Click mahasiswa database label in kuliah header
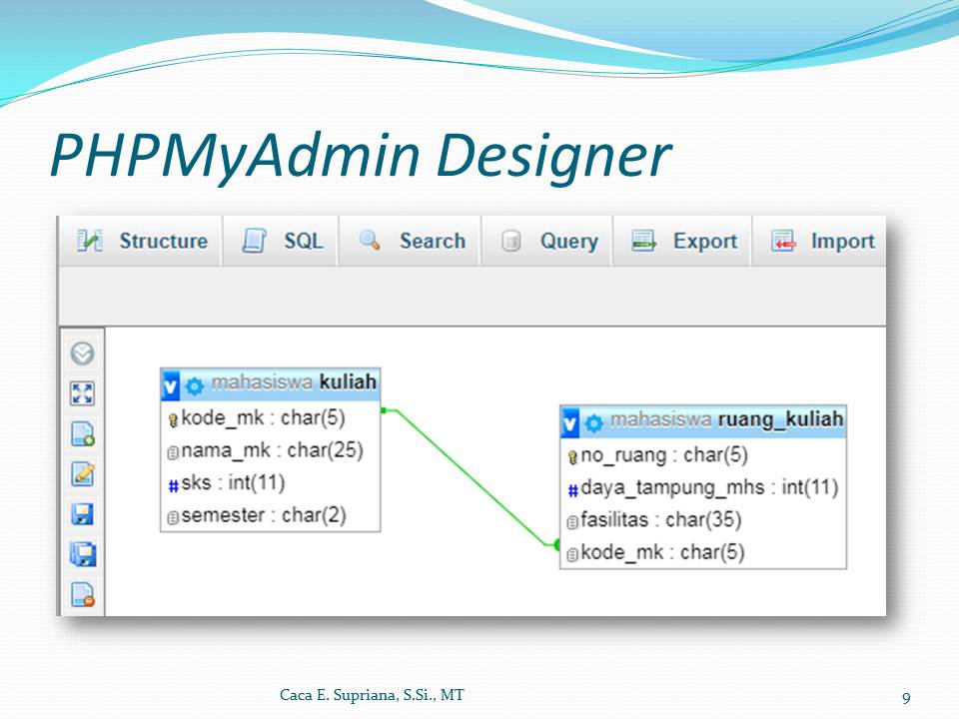Screen dimensions: 959x719 pos(262,382)
